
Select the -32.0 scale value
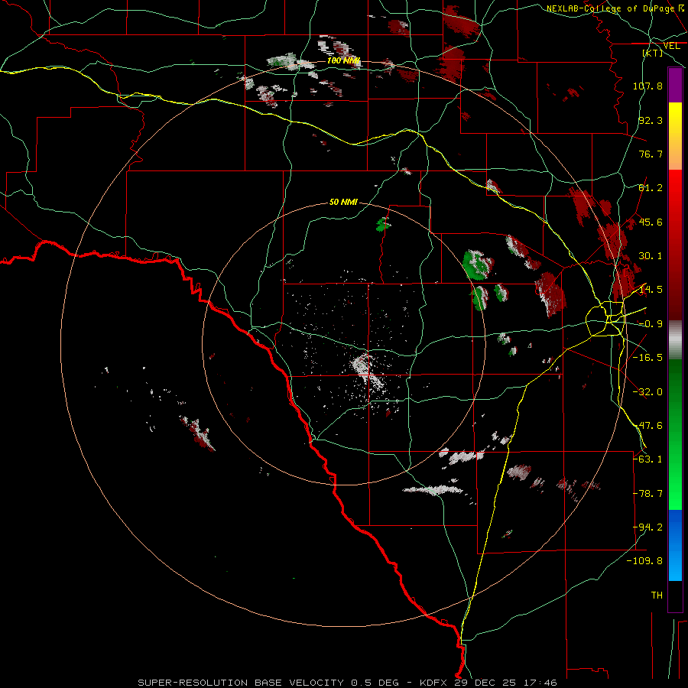[x=647, y=392]
